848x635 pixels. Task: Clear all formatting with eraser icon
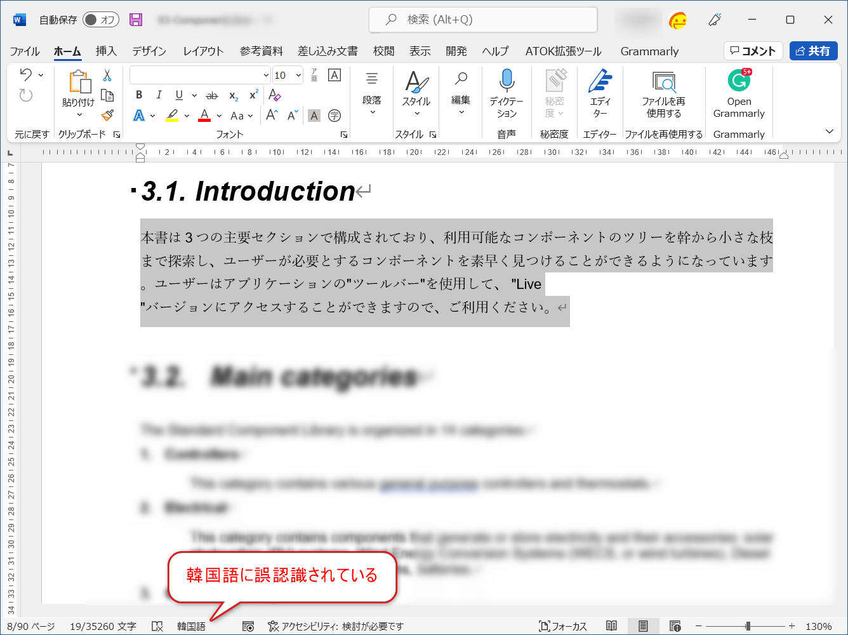point(274,95)
